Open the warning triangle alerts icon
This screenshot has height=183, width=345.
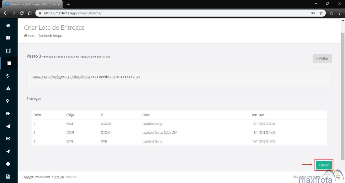pos(8,89)
